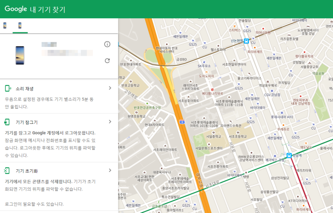Select the first device tab icon
The height and width of the screenshot is (213, 333).
5,25
